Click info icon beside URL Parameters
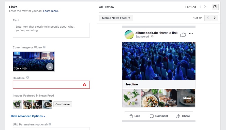The image size is (226, 130). 50,124
